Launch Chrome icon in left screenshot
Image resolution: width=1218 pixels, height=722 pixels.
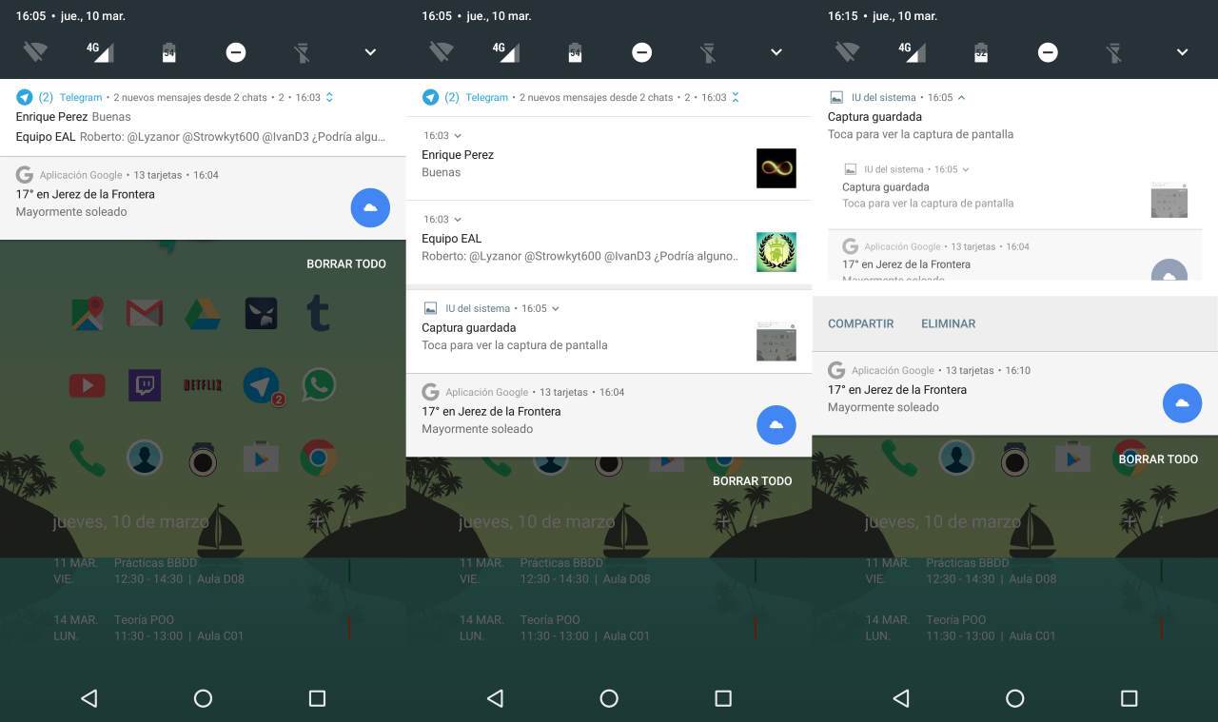click(x=319, y=459)
